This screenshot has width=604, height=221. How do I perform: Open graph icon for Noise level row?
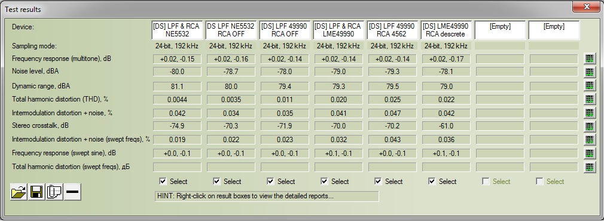(590, 72)
